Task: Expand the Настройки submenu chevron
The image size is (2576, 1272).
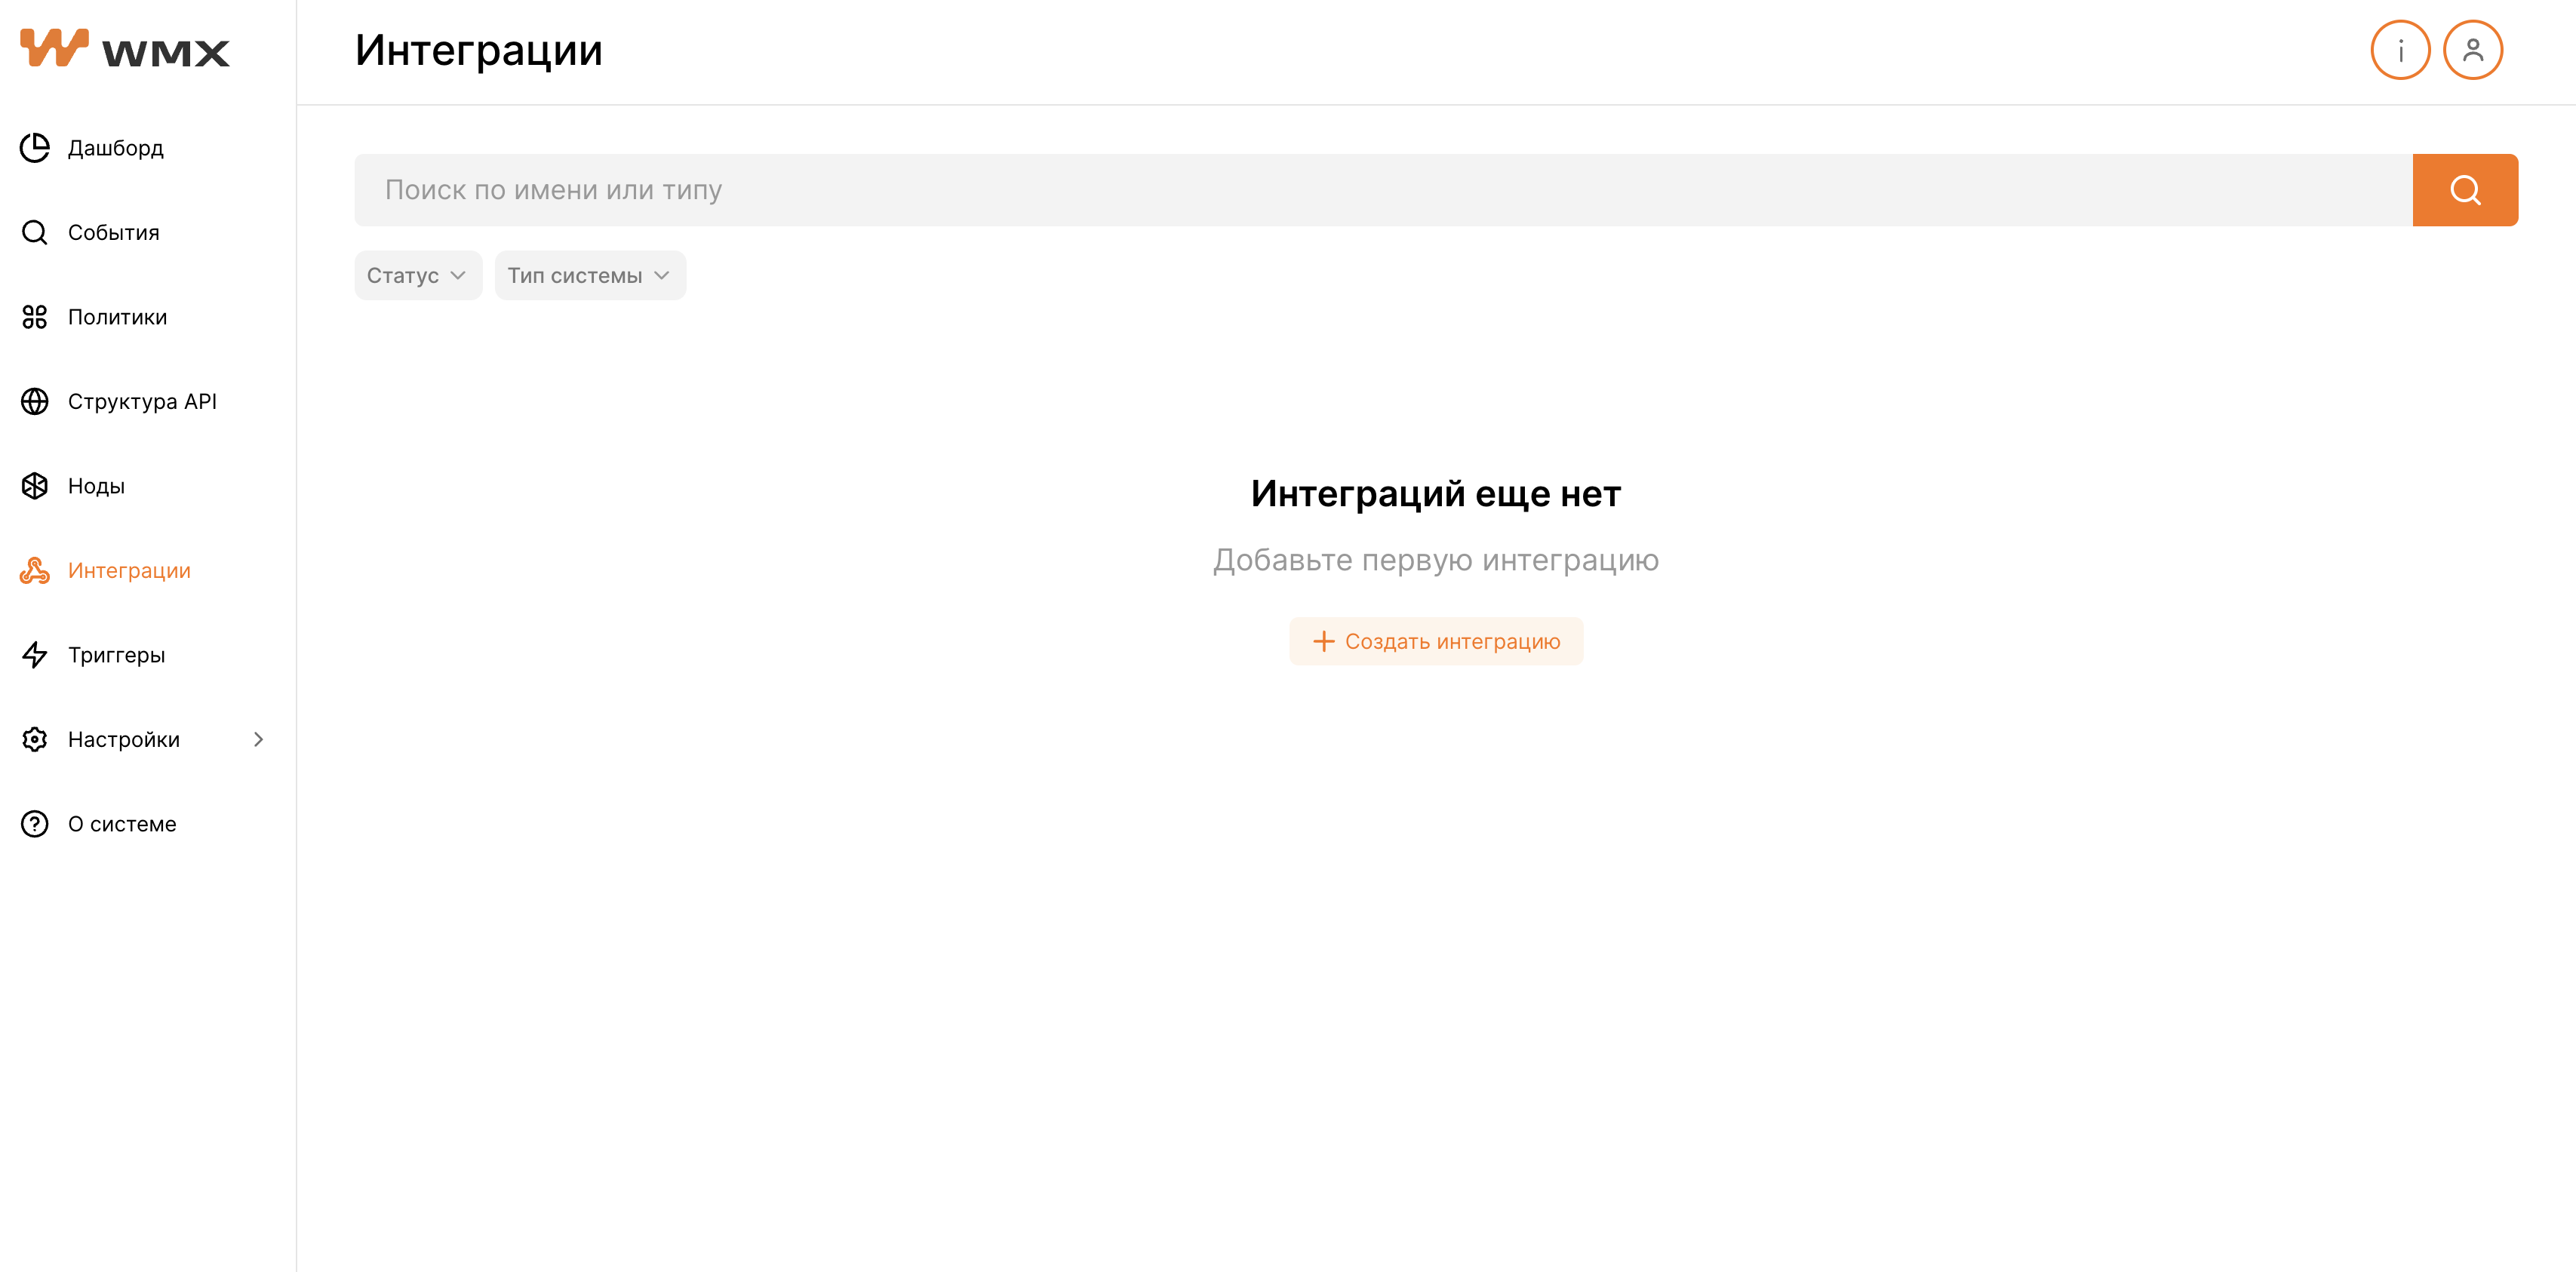Action: 259,739
